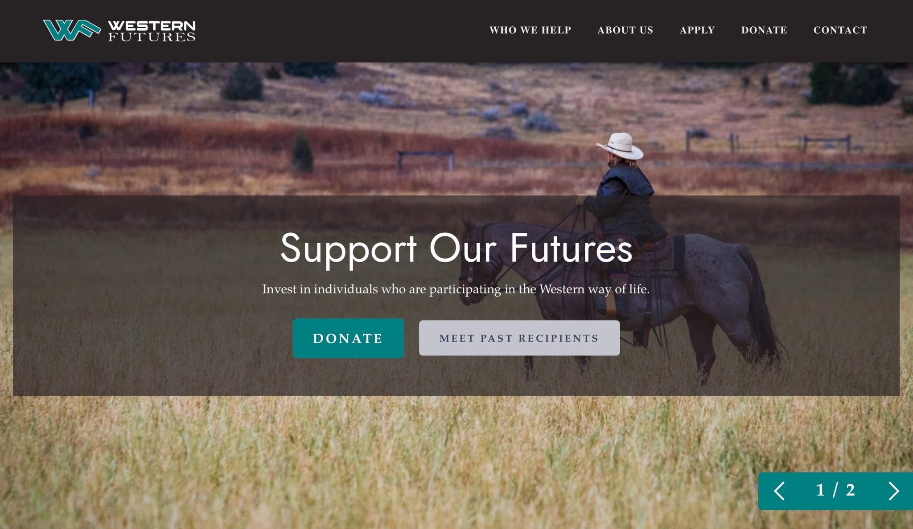Go to previous slide with left chevron

pyautogui.click(x=779, y=491)
